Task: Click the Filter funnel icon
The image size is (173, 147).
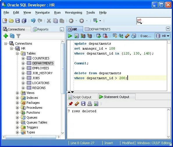Action: point(18,36)
